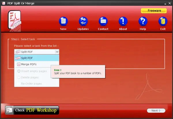Screen dimensions: 173x119
Task: Click the Exit door icon
Action: click(x=163, y=21)
